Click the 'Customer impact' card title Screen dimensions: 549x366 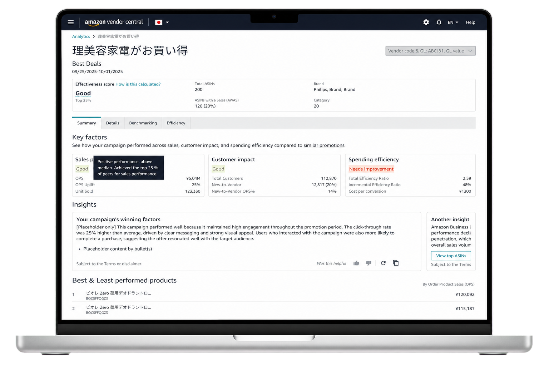[233, 159]
